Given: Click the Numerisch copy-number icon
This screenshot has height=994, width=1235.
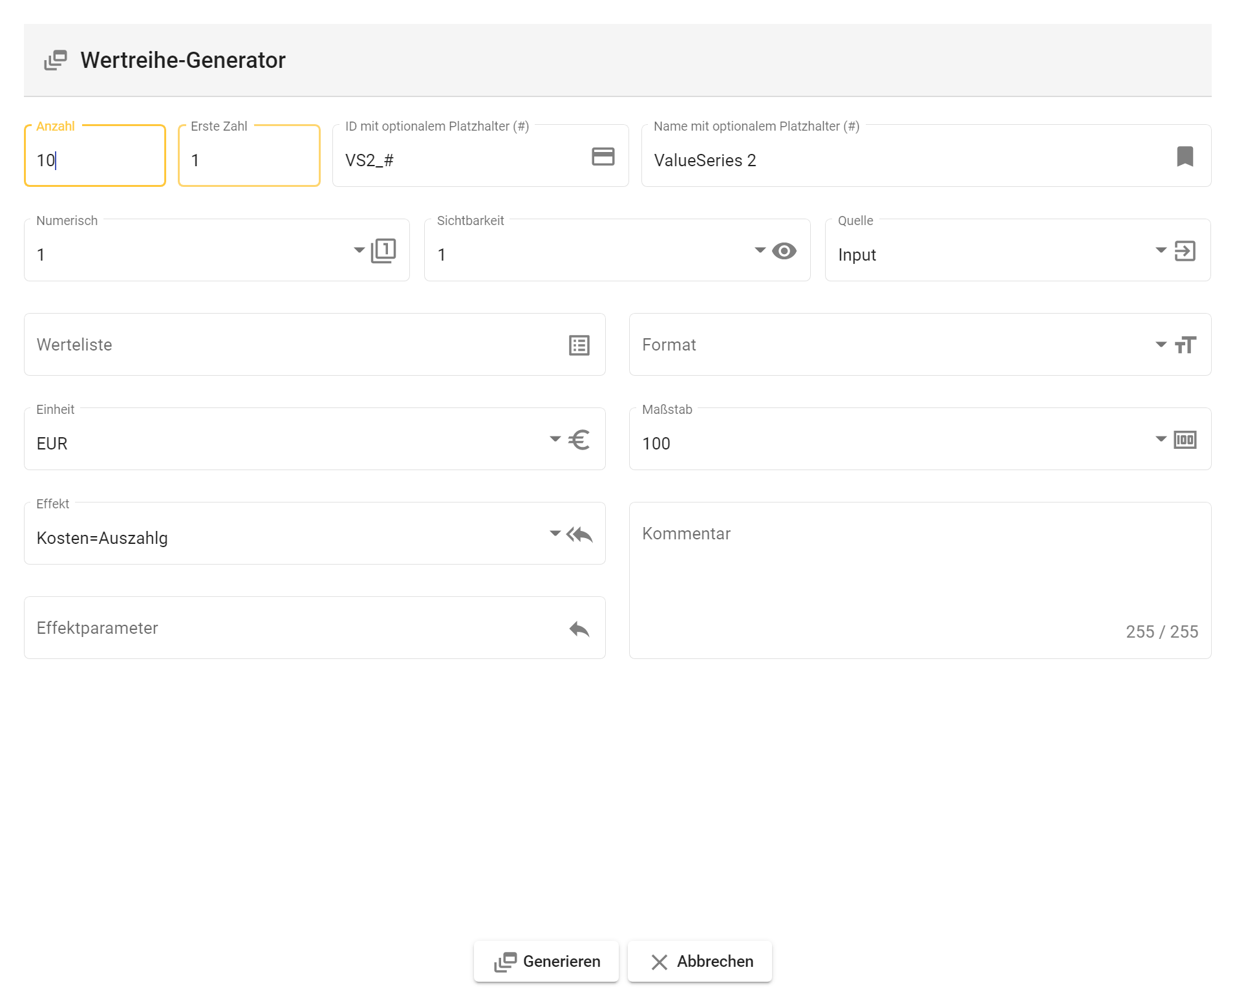Looking at the screenshot, I should tap(383, 251).
